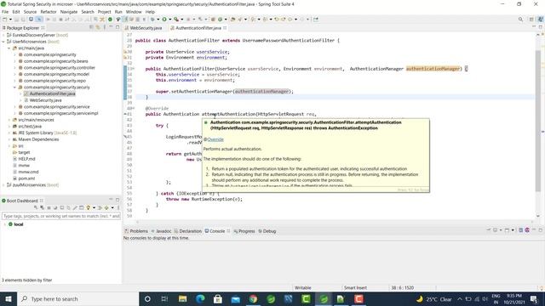Click the green Run button in toolbar

164,20
